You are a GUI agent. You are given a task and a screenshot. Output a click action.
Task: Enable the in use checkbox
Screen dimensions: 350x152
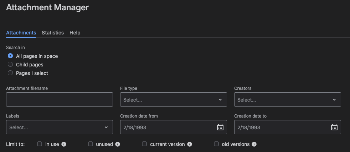[40, 144]
